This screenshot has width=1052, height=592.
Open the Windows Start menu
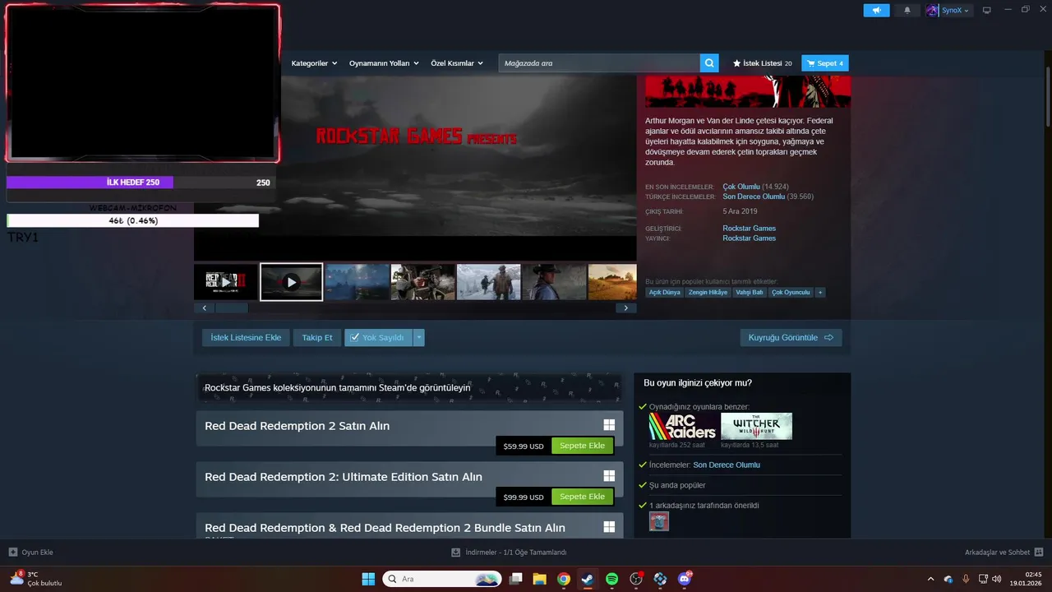[x=368, y=579]
